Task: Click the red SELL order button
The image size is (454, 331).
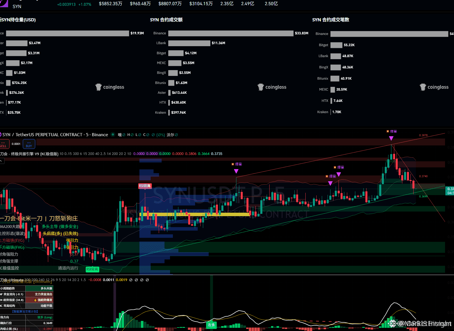Action: [4, 144]
